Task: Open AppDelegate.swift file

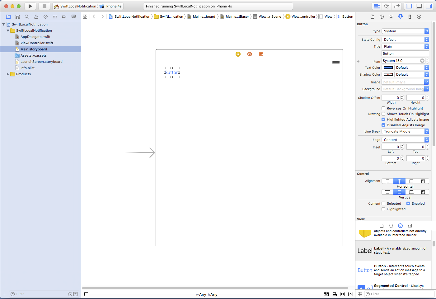Action: point(35,37)
